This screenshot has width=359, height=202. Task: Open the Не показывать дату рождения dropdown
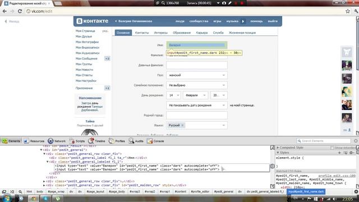197,105
